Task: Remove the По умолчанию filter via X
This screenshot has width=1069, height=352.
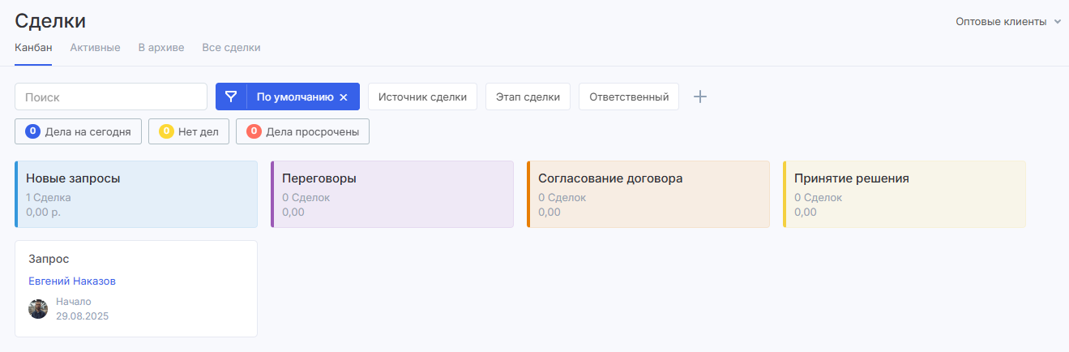Action: tap(344, 97)
